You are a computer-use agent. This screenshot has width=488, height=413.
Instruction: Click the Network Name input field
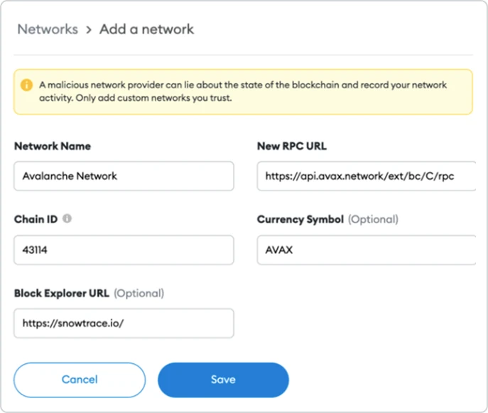(x=124, y=176)
